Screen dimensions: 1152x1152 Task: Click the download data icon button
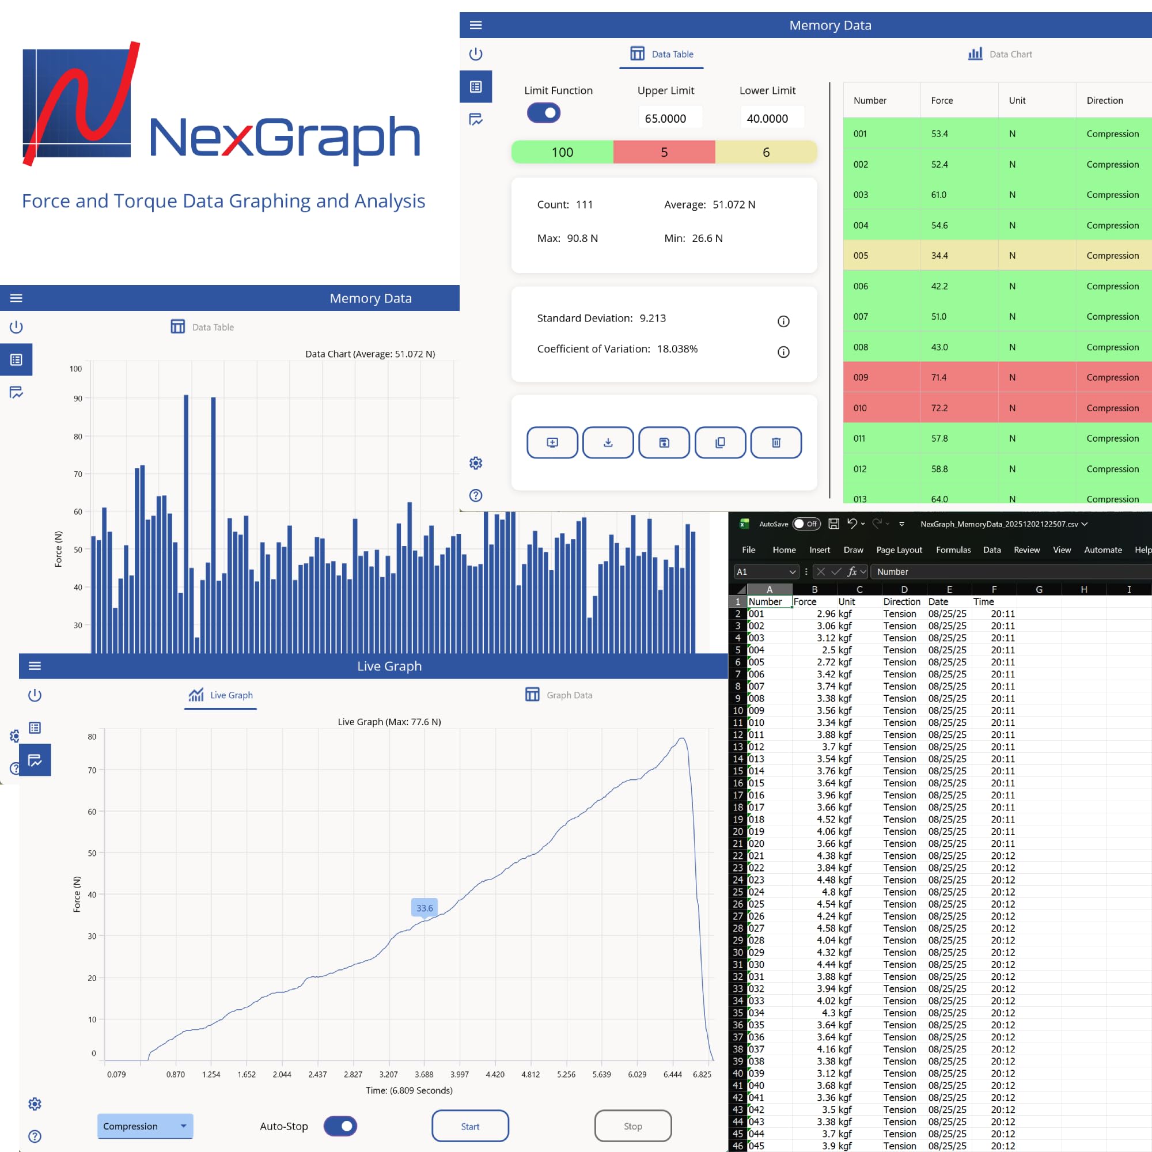(608, 442)
